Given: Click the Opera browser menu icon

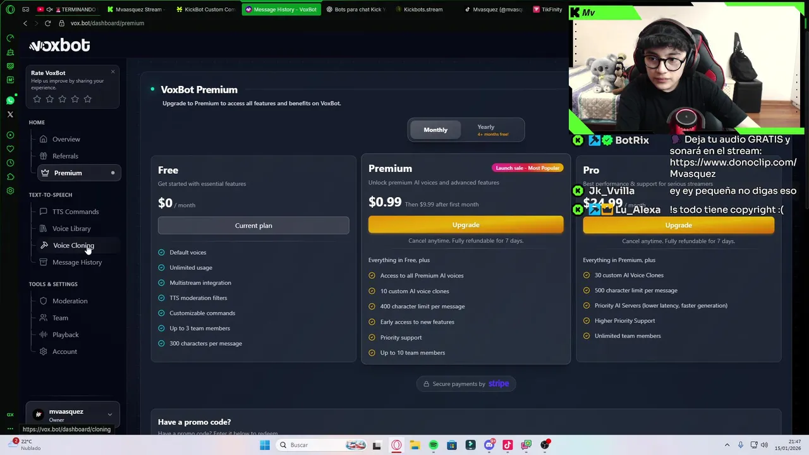Looking at the screenshot, I should point(10,9).
